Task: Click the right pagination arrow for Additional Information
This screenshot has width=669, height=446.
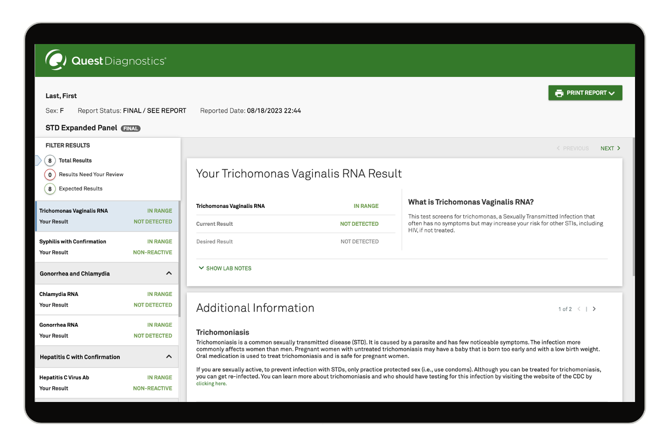Action: point(594,308)
